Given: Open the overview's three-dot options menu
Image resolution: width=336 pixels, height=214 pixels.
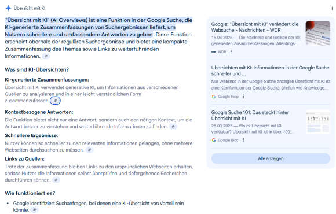Looking at the screenshot, I should point(332,8).
